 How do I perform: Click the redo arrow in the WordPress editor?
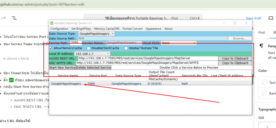coord(3,18)
